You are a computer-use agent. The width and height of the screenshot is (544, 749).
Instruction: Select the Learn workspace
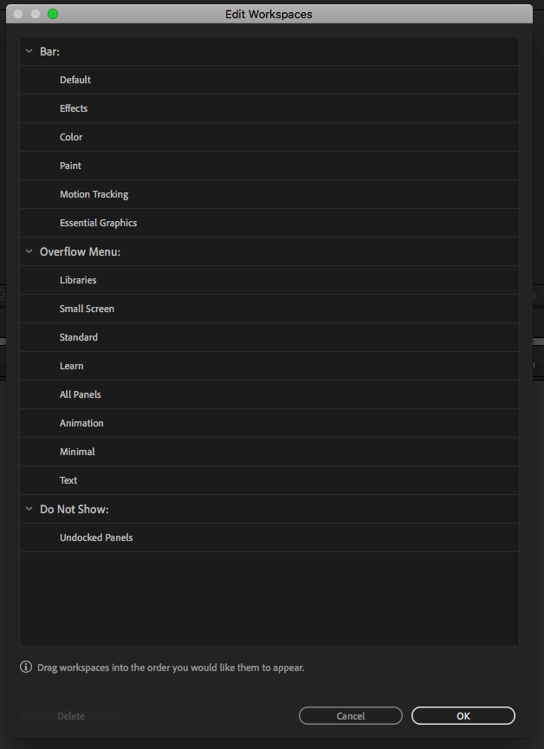pyautogui.click(x=71, y=365)
